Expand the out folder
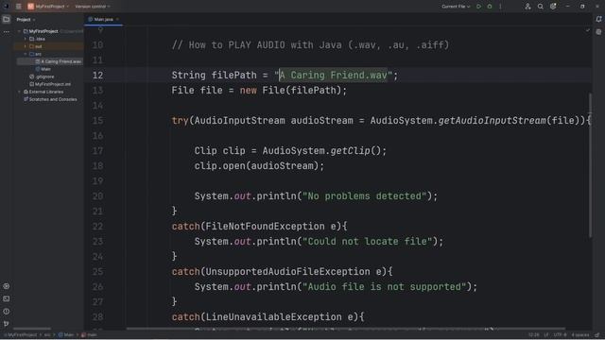This screenshot has width=605, height=340. pyautogui.click(x=26, y=46)
